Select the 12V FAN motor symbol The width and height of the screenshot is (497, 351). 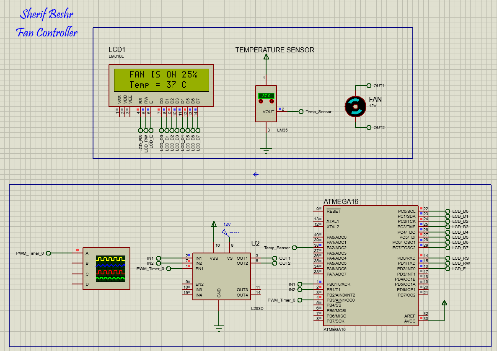coord(355,107)
